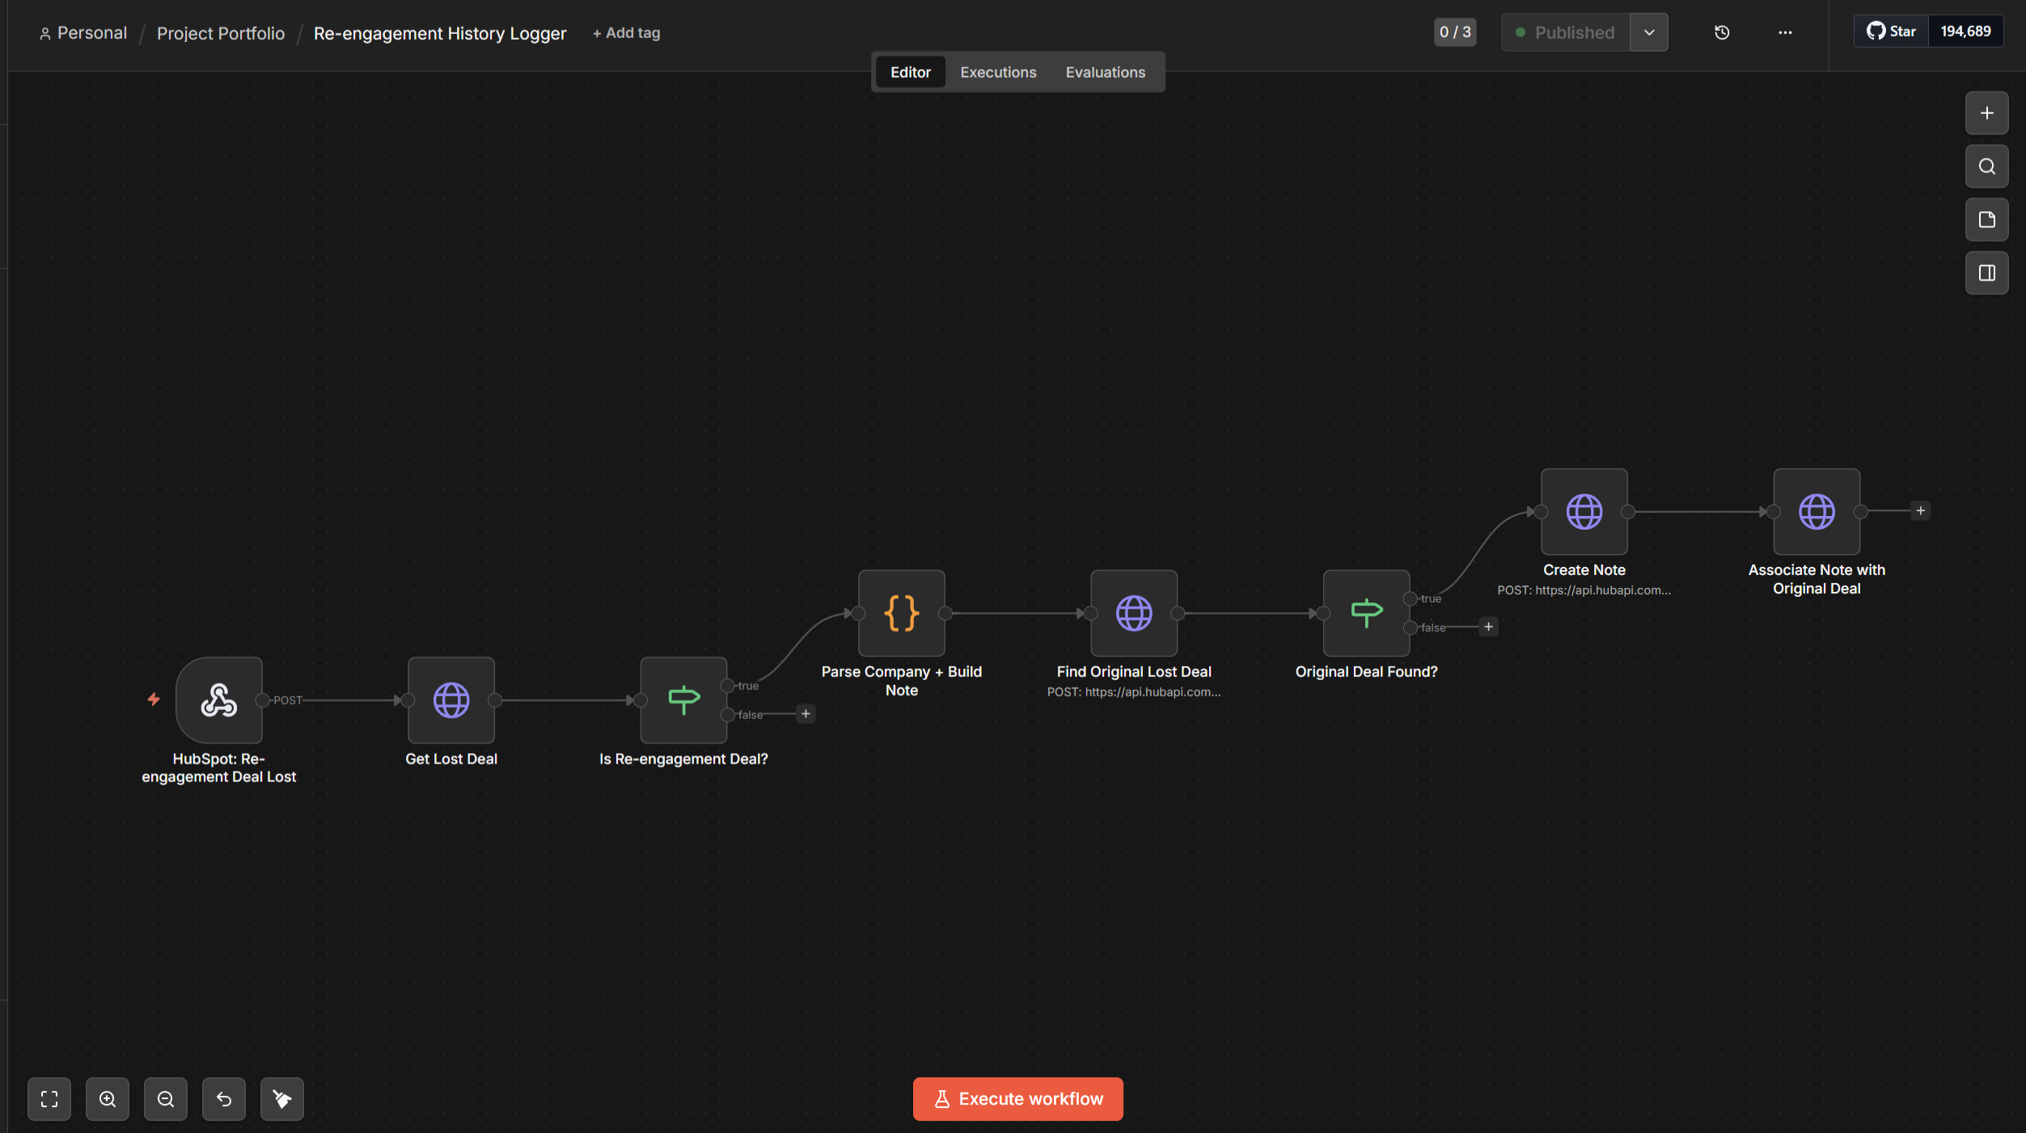Select the Is Re-engagement Deal? IF node
This screenshot has height=1133, width=2026.
[683, 700]
